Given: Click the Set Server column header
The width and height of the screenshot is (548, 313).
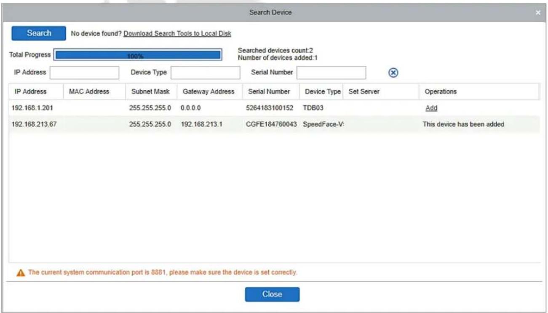Looking at the screenshot, I should (x=364, y=91).
